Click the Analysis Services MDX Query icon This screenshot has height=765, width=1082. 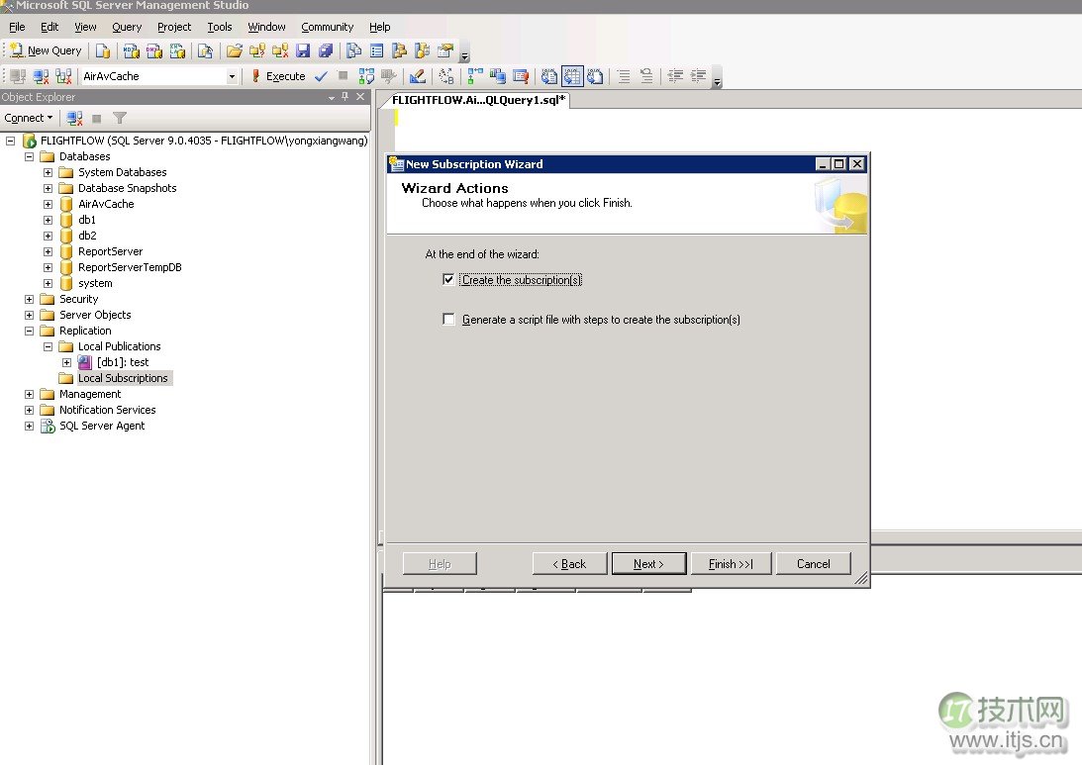(131, 50)
